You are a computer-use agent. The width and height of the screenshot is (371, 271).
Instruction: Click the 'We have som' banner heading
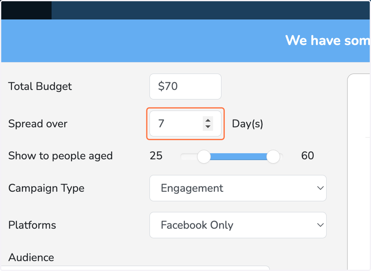coord(327,41)
